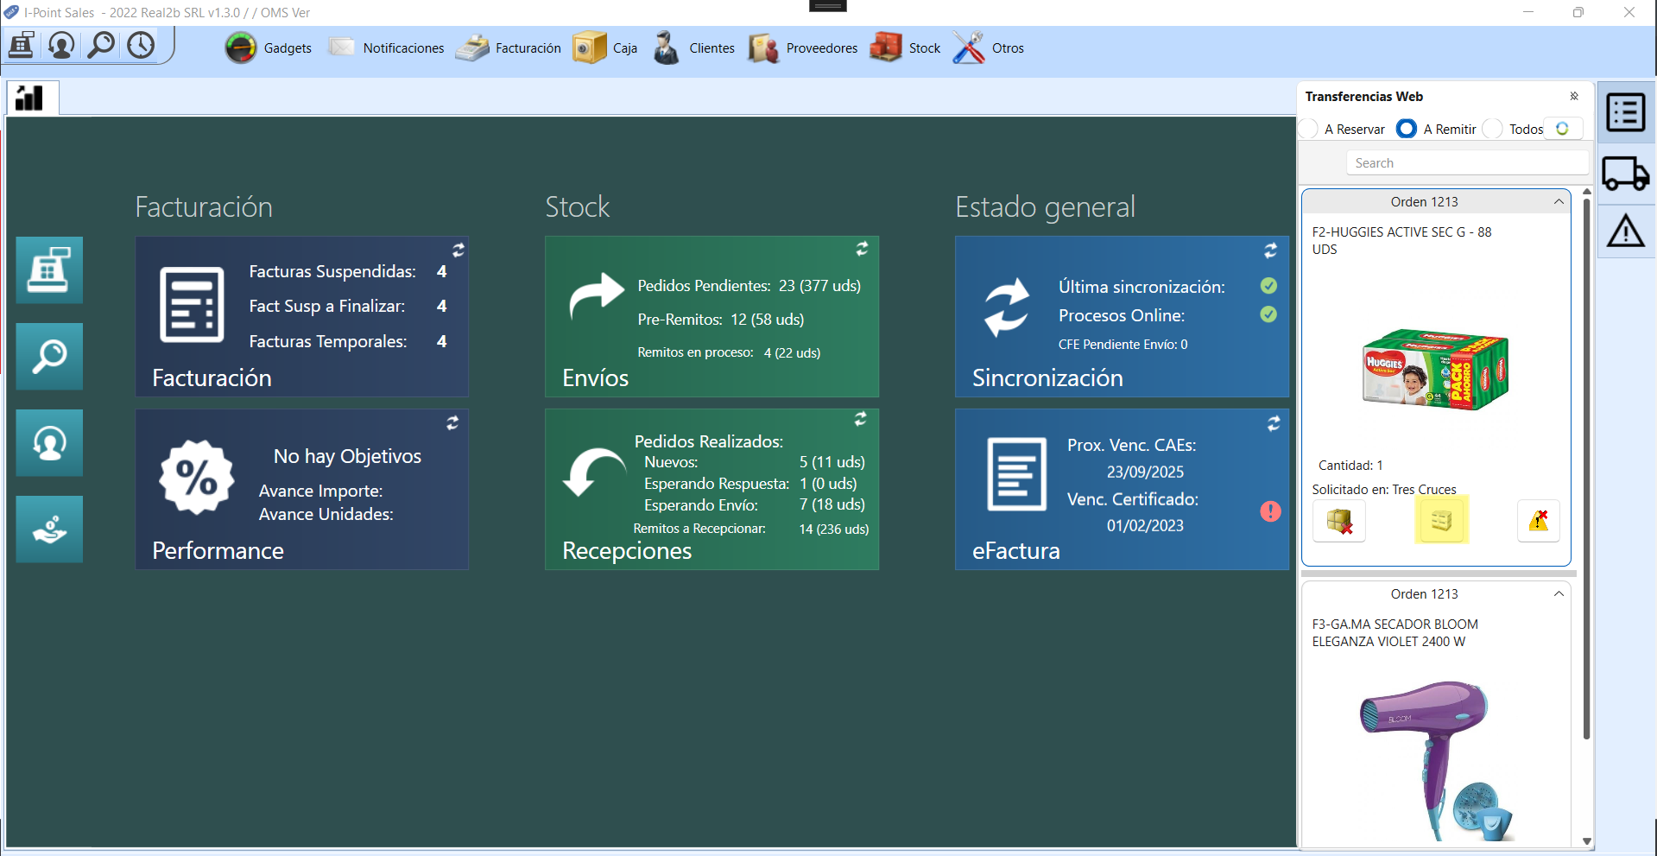The height and width of the screenshot is (856, 1657).
Task: Click Facturas Temporales: 4 line
Action: coord(348,341)
